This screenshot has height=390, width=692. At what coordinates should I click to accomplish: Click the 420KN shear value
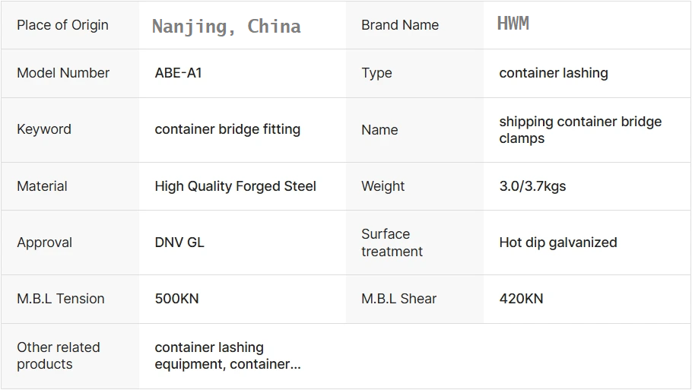click(x=521, y=299)
